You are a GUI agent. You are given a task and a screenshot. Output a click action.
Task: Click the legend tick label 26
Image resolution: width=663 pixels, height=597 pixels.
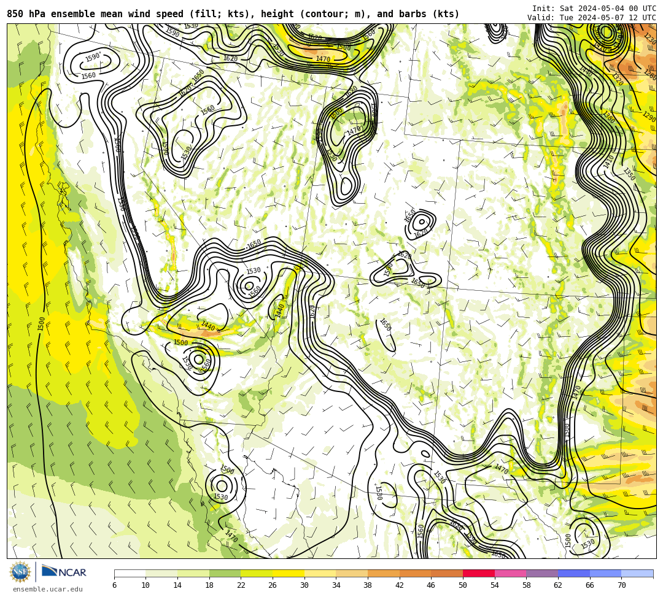click(x=273, y=585)
